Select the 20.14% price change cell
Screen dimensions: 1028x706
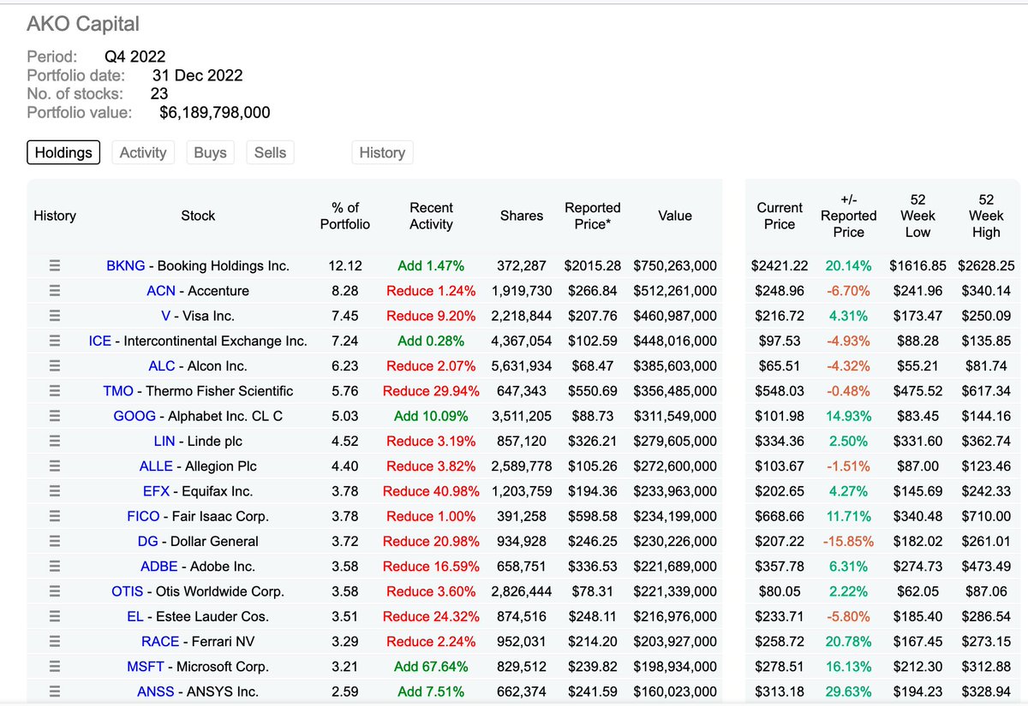(848, 266)
